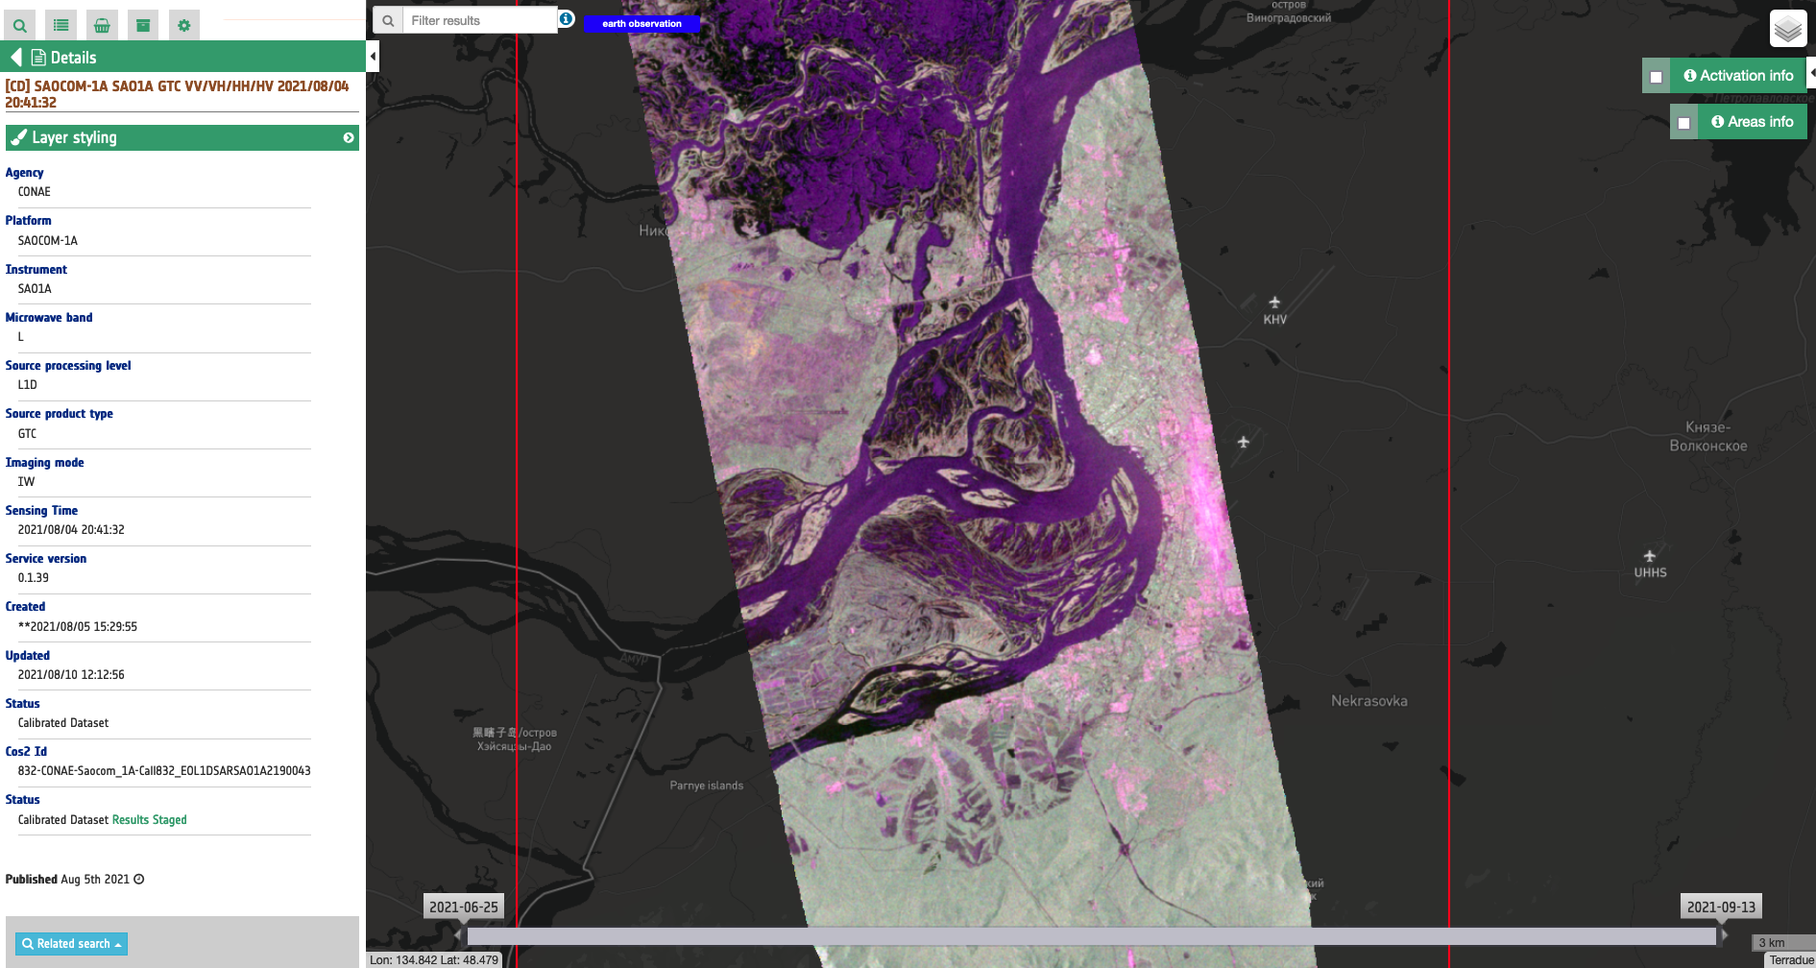Collapse the left details panel
1816x968 pixels.
(x=373, y=57)
